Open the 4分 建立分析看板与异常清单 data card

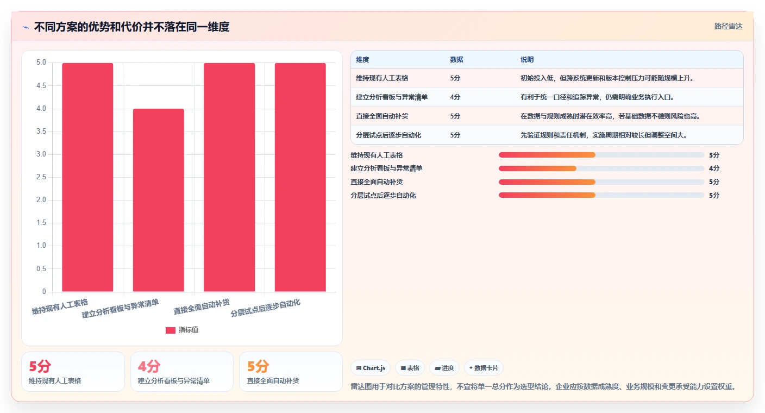click(x=182, y=372)
